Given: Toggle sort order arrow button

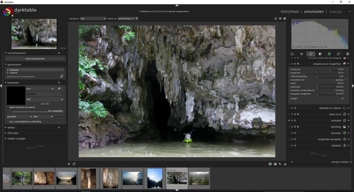Looking at the screenshot, I should [137, 19].
